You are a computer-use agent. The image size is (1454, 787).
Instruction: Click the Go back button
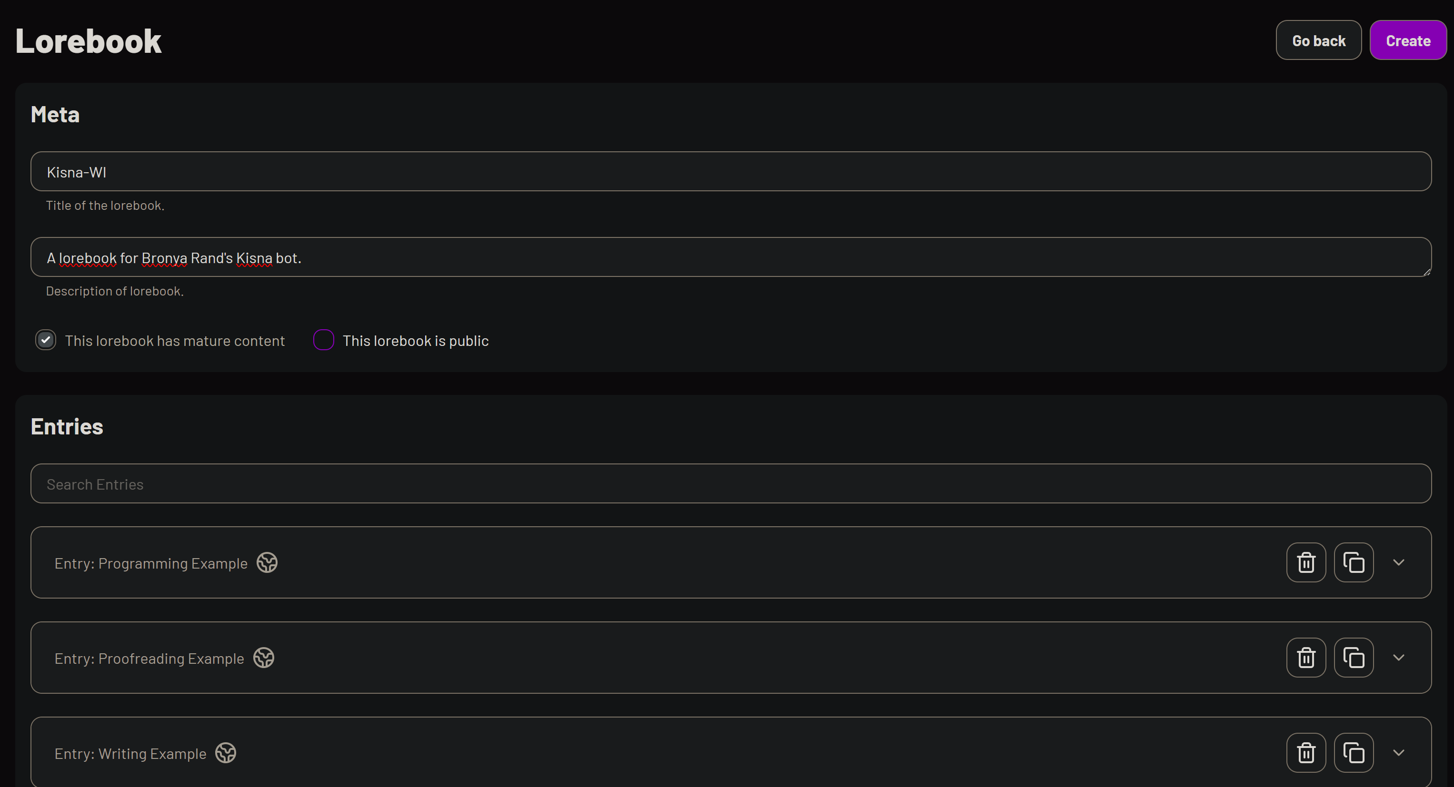tap(1318, 40)
